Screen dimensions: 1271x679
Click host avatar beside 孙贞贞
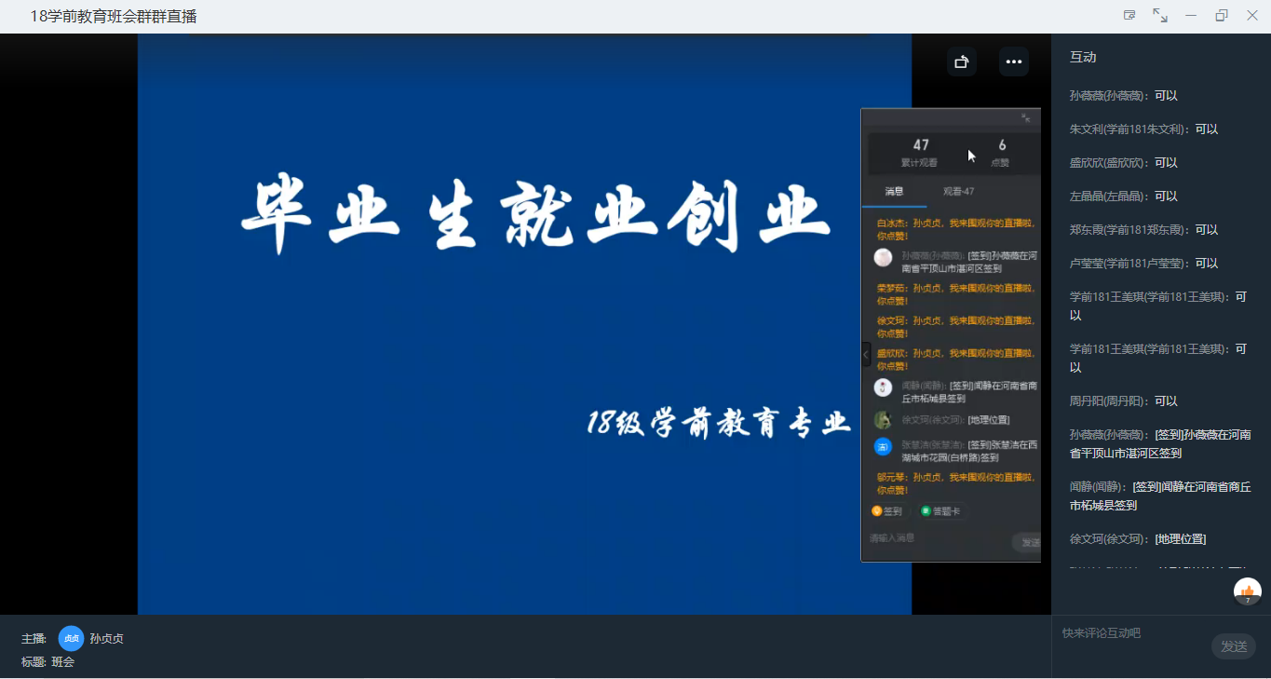click(x=71, y=638)
